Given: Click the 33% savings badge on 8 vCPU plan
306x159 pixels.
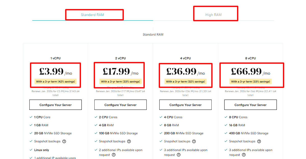Looking at the screenshot, I should [x=250, y=81].
